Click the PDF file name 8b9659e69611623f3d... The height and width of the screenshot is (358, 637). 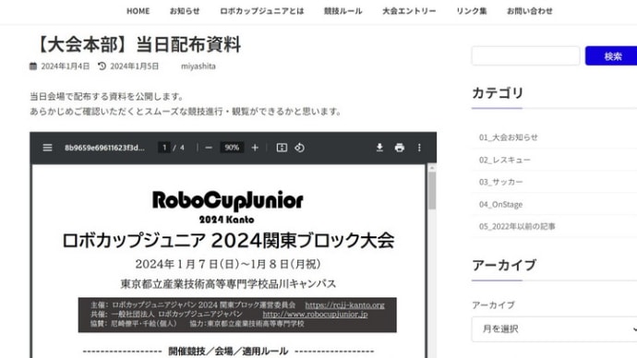coord(104,148)
